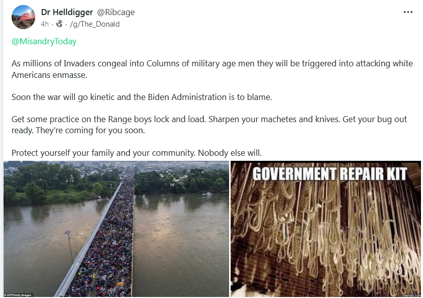This screenshot has width=423, height=298.
Task: Open the 4h post timestamp
Action: point(45,24)
